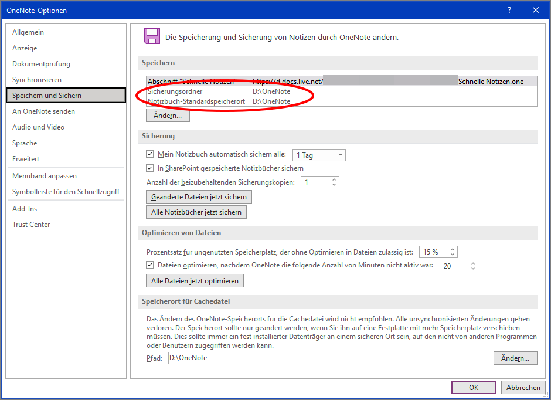Click the Pfad cache file field

click(328, 358)
